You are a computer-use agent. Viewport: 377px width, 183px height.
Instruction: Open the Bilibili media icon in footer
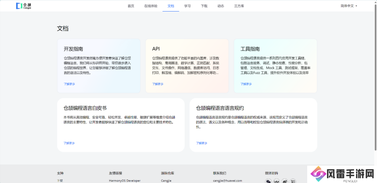tap(276, 181)
